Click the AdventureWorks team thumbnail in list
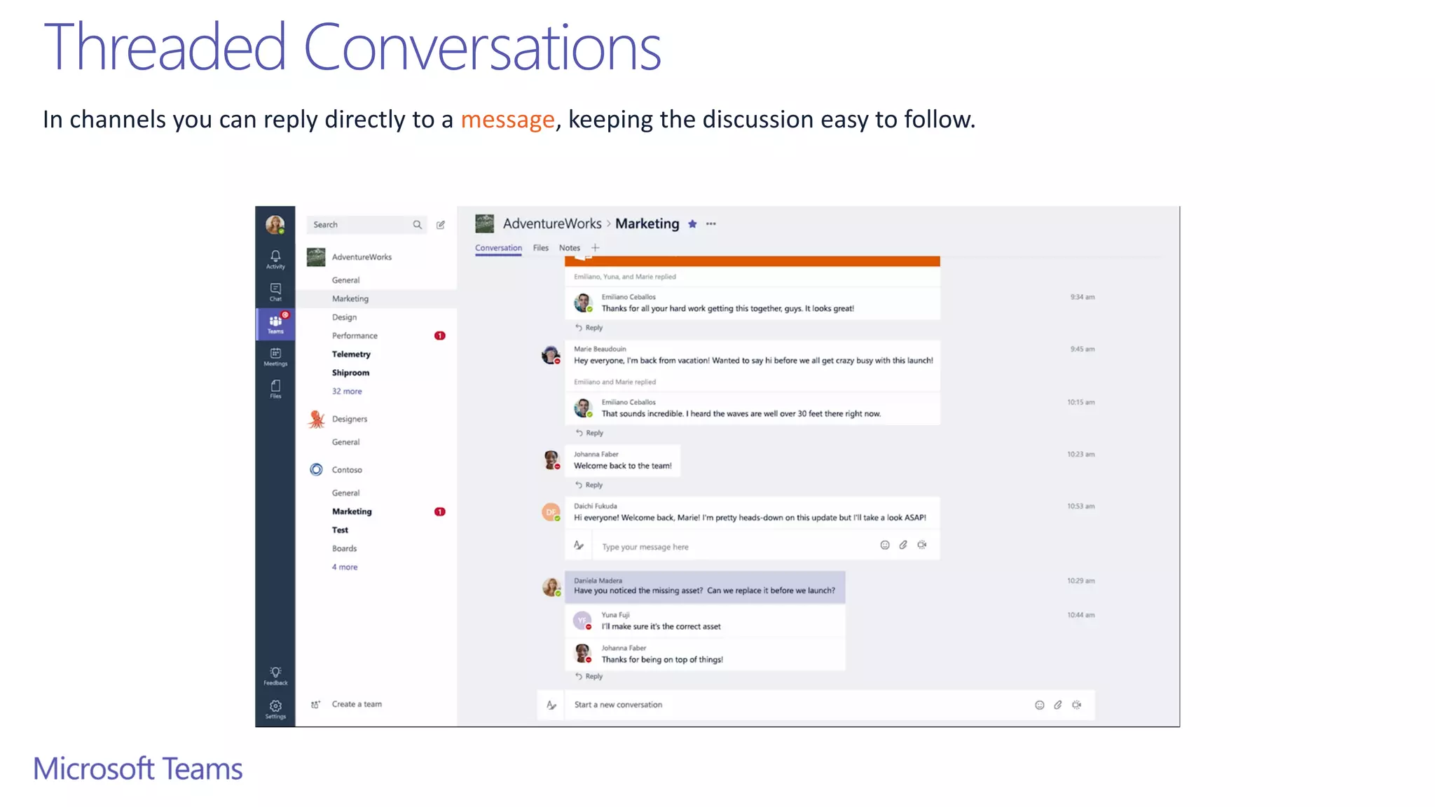 point(317,257)
